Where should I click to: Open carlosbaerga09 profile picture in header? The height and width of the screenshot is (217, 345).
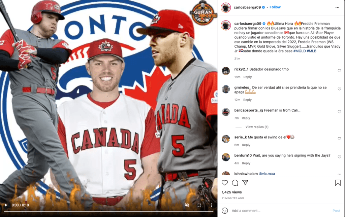pos(226,7)
